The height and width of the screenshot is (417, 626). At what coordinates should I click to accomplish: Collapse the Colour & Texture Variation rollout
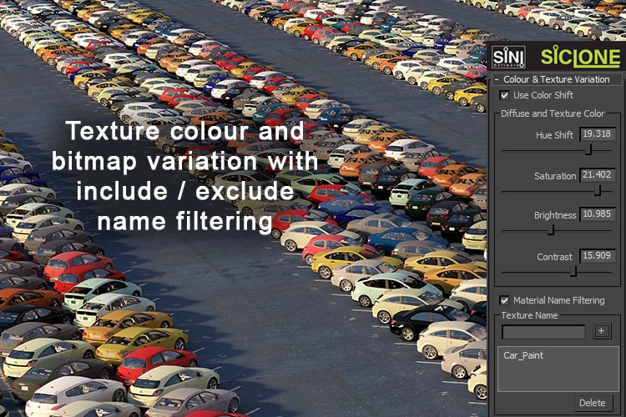coord(557,79)
